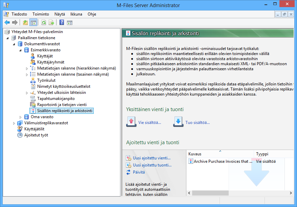The image size is (297, 207).
Task: Expand the Välimuistireplikavarastot node
Action: [14, 123]
